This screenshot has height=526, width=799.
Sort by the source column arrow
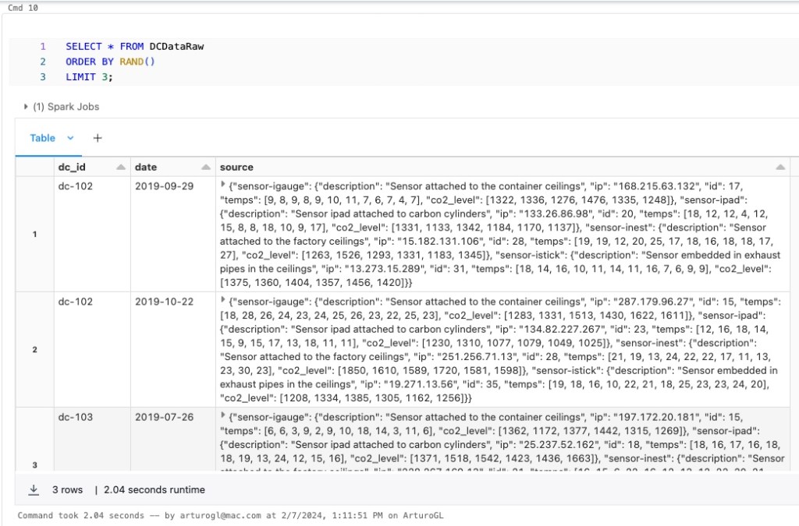click(780, 168)
